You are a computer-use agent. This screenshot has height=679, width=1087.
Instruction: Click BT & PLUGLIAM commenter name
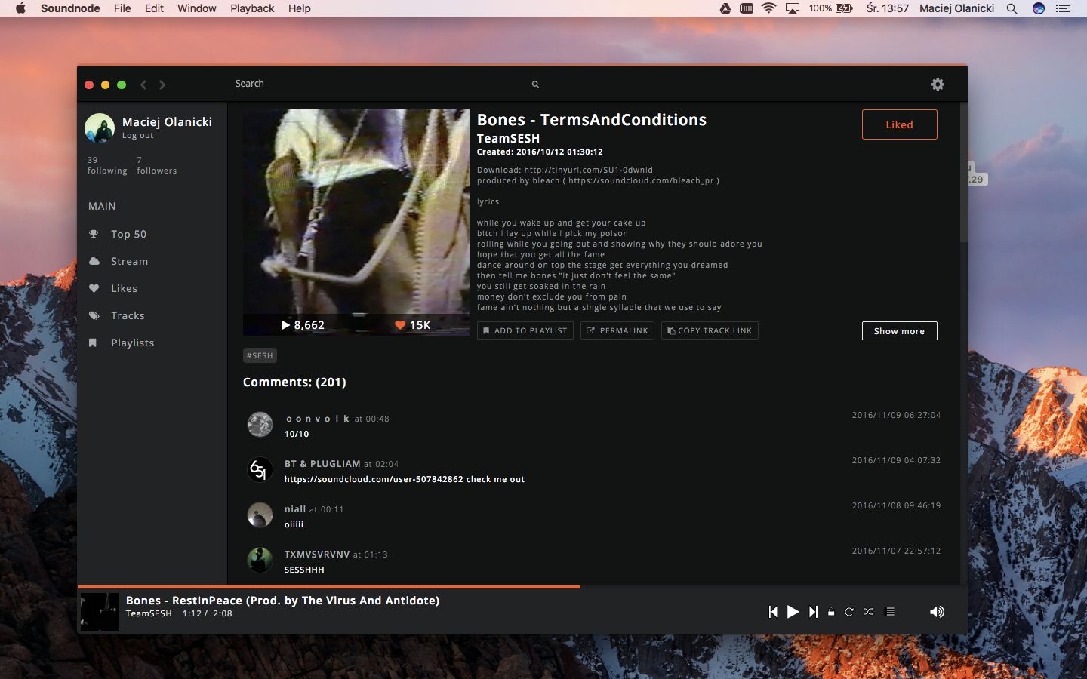pyautogui.click(x=322, y=464)
